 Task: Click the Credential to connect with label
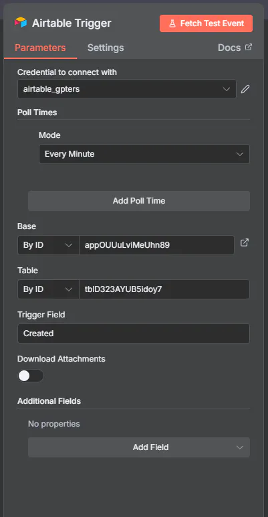tap(67, 72)
